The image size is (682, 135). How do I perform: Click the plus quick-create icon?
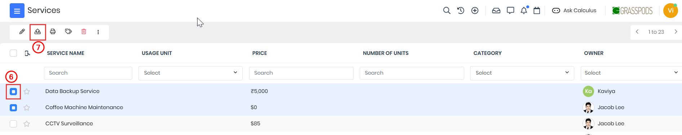pos(475,10)
